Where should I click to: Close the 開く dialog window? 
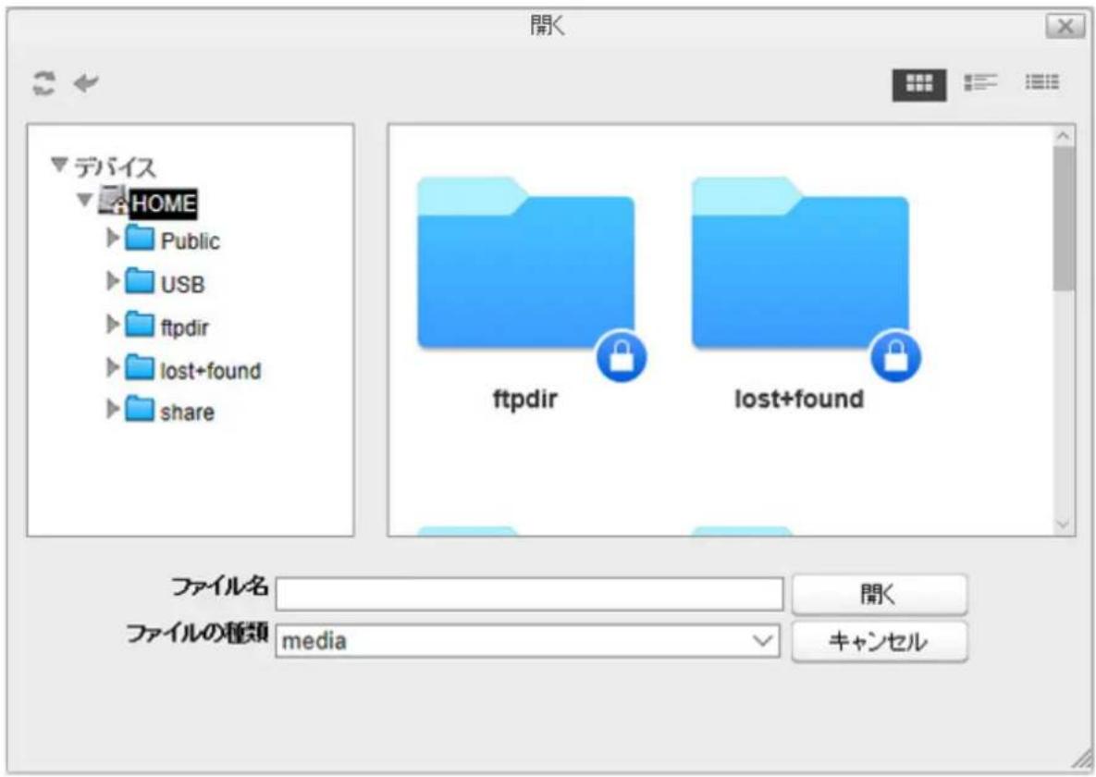(1065, 27)
